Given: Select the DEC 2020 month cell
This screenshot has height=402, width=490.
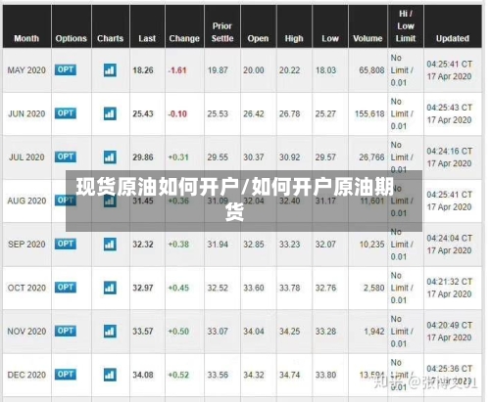Looking at the screenshot, I should 26,375.
